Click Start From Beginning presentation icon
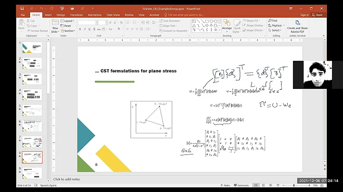This screenshot has width=343, height=192. click(x=62, y=9)
